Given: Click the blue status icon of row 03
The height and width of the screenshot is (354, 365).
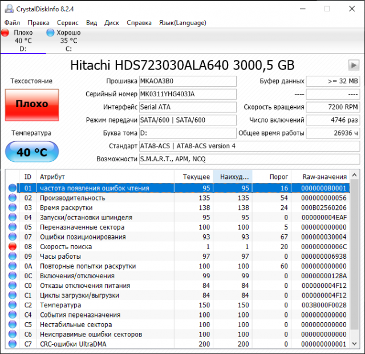Looking at the screenshot, I should 13,207.
